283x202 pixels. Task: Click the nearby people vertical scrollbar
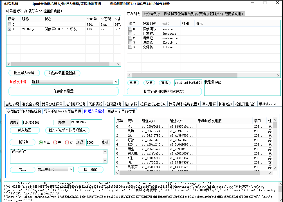click(x=275, y=125)
